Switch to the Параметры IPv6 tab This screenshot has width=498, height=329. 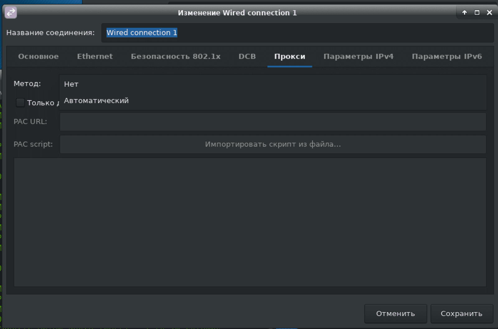pos(447,57)
